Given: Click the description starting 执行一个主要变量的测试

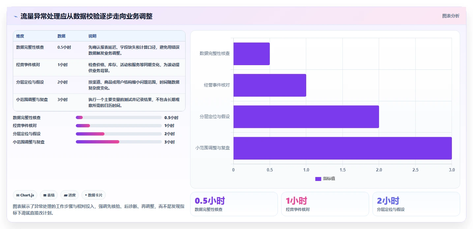Looking at the screenshot, I should 134,103.
